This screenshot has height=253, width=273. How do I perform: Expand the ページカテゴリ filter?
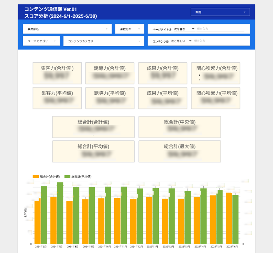[x=41, y=41]
